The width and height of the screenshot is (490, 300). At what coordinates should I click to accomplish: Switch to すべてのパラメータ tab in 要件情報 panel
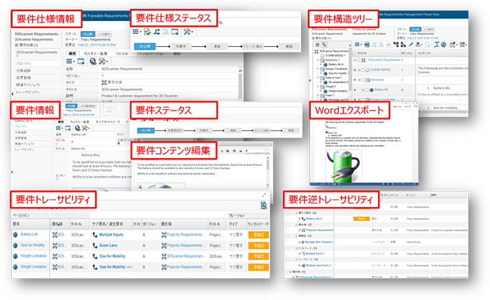[x=108, y=122]
